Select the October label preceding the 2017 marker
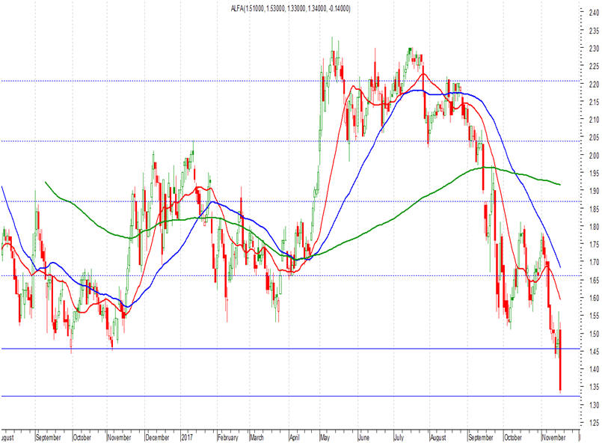The width and height of the screenshot is (602, 443). [82, 437]
